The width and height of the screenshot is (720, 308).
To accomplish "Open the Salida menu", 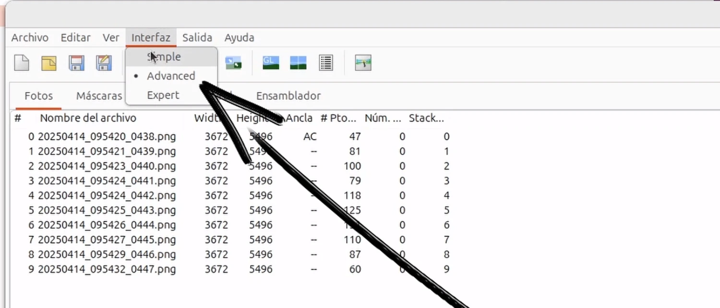I will click(197, 38).
